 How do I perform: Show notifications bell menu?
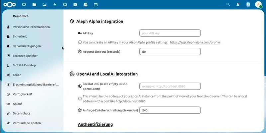238,5
